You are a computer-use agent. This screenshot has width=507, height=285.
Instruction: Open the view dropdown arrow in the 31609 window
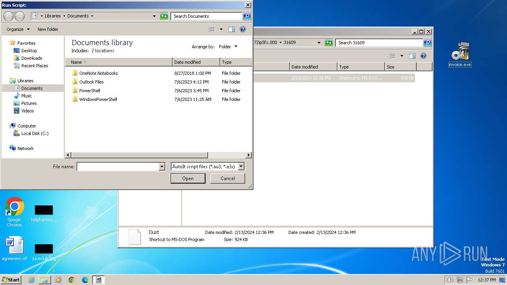point(402,56)
